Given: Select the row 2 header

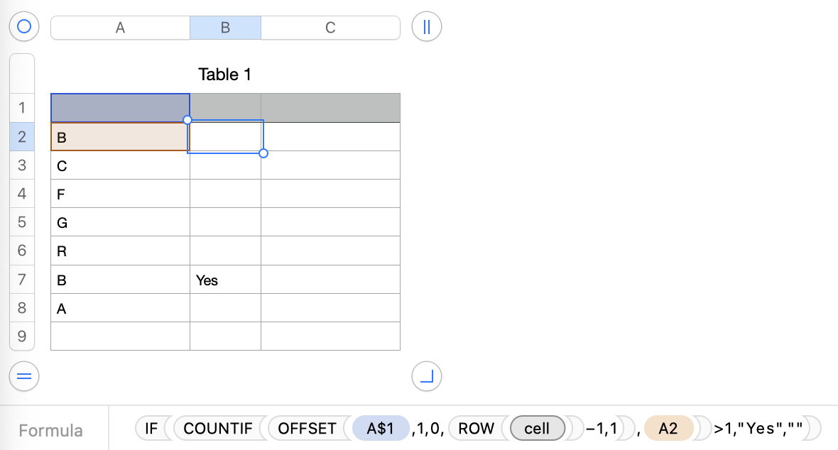Looking at the screenshot, I should [21, 136].
